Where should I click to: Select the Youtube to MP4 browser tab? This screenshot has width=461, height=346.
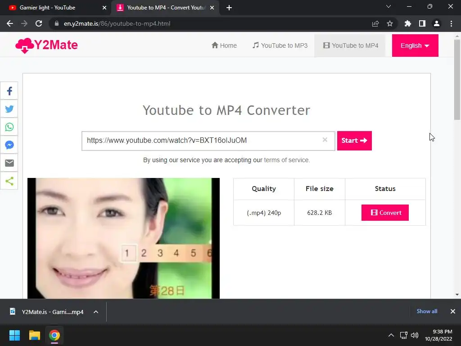tap(165, 8)
